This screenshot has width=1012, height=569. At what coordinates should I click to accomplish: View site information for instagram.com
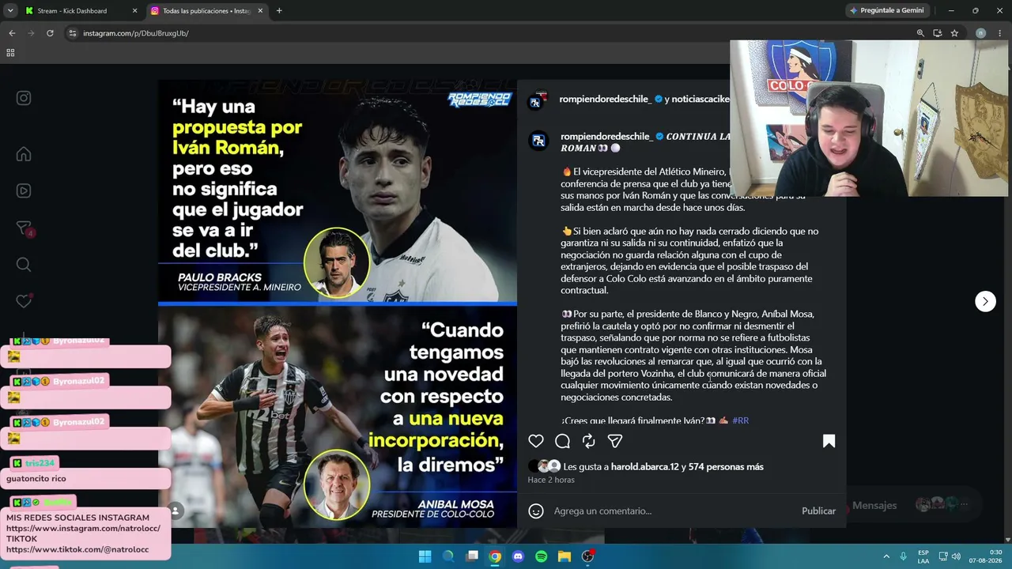[x=73, y=33]
